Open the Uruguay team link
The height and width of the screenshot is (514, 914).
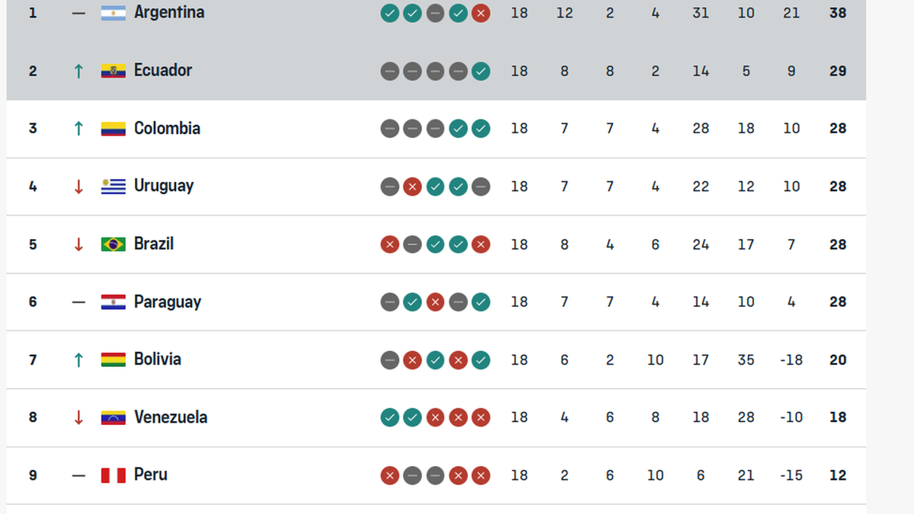point(164,186)
